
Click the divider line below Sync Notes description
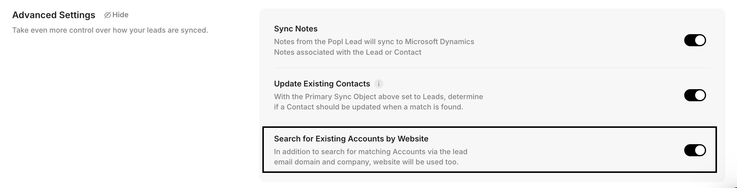click(492, 67)
